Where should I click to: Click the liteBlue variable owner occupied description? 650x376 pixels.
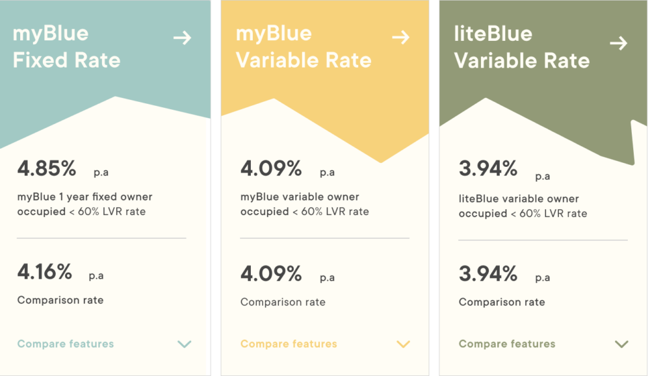coord(523,206)
